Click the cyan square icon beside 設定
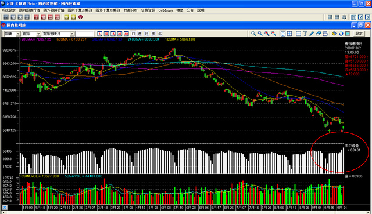The image size is (372, 214). tap(348, 34)
